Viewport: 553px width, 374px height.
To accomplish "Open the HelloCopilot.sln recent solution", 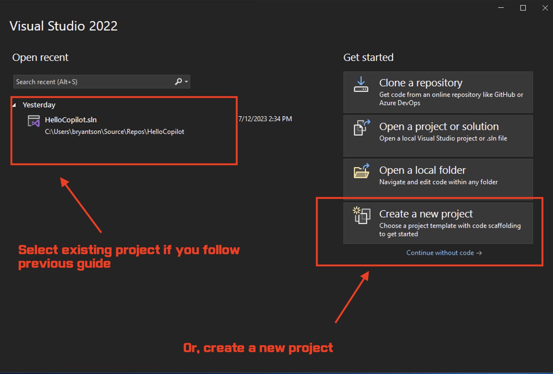I will tap(71, 120).
